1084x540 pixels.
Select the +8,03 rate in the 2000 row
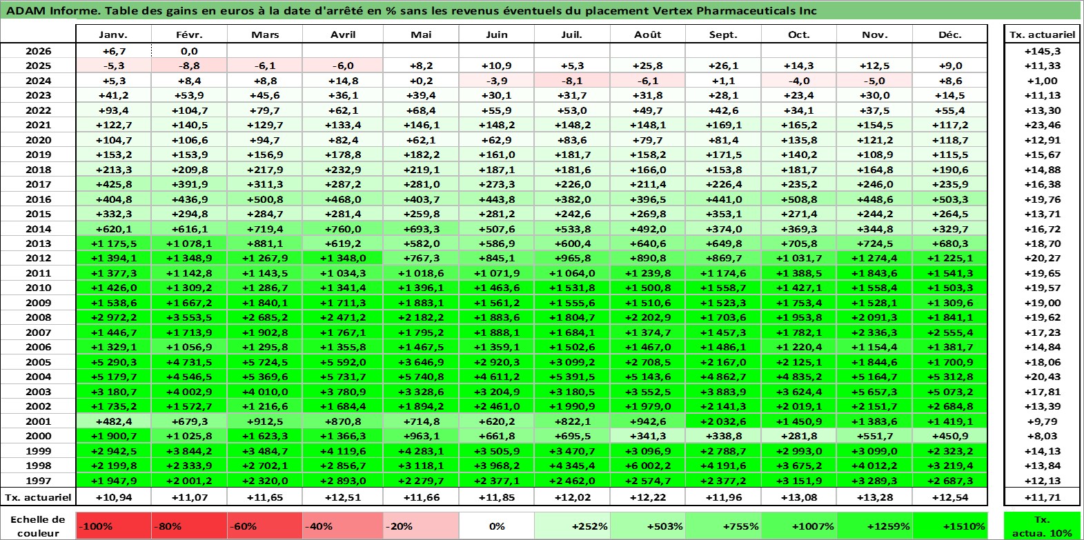(1042, 436)
